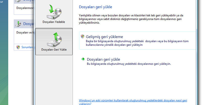Image resolution: width=220 pixels, height=105 pixels.
Task: Click the Dosyaları ve text in background window
Action: pos(25,33)
